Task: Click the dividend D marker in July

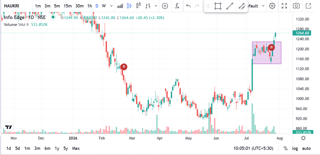Action: [271, 47]
